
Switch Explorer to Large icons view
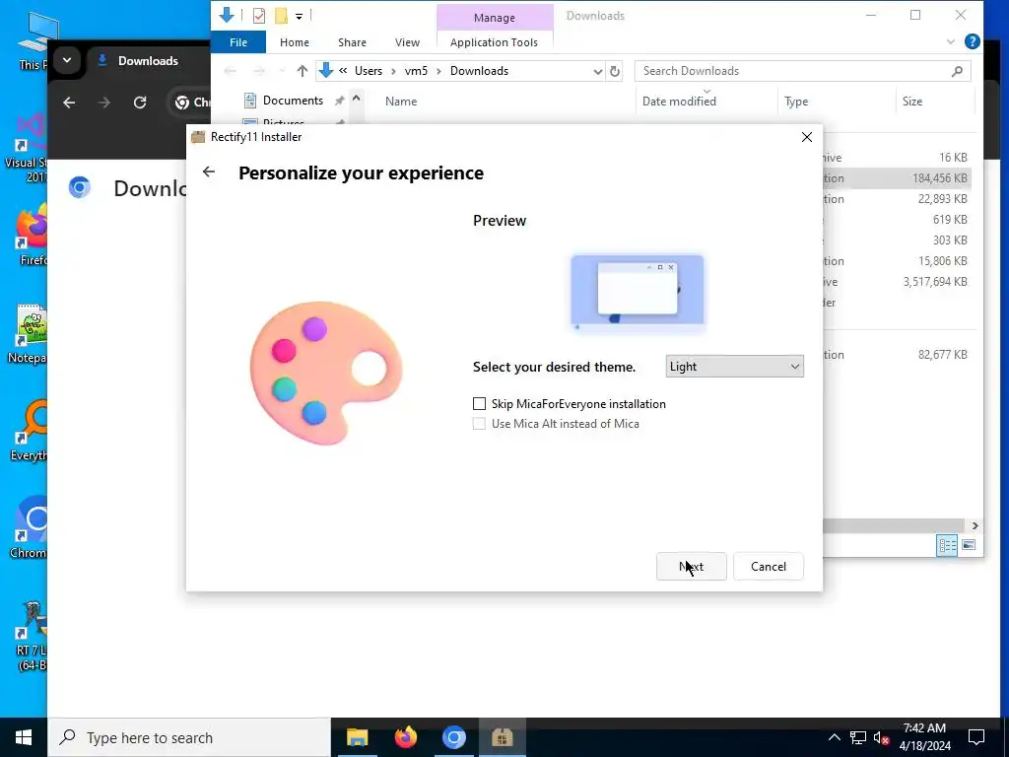[969, 545]
